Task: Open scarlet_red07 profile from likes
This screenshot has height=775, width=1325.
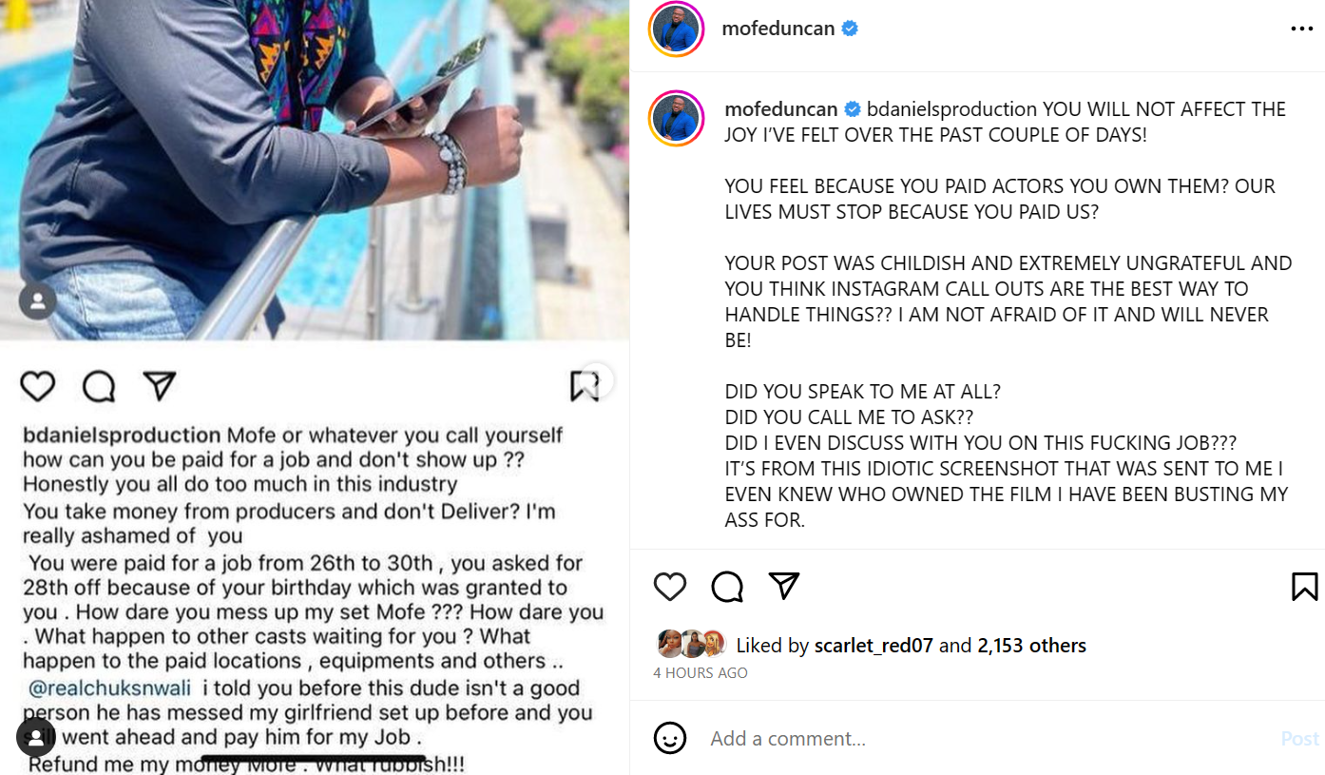Action: [874, 646]
